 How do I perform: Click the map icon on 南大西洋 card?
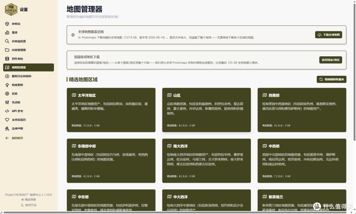click(x=169, y=146)
